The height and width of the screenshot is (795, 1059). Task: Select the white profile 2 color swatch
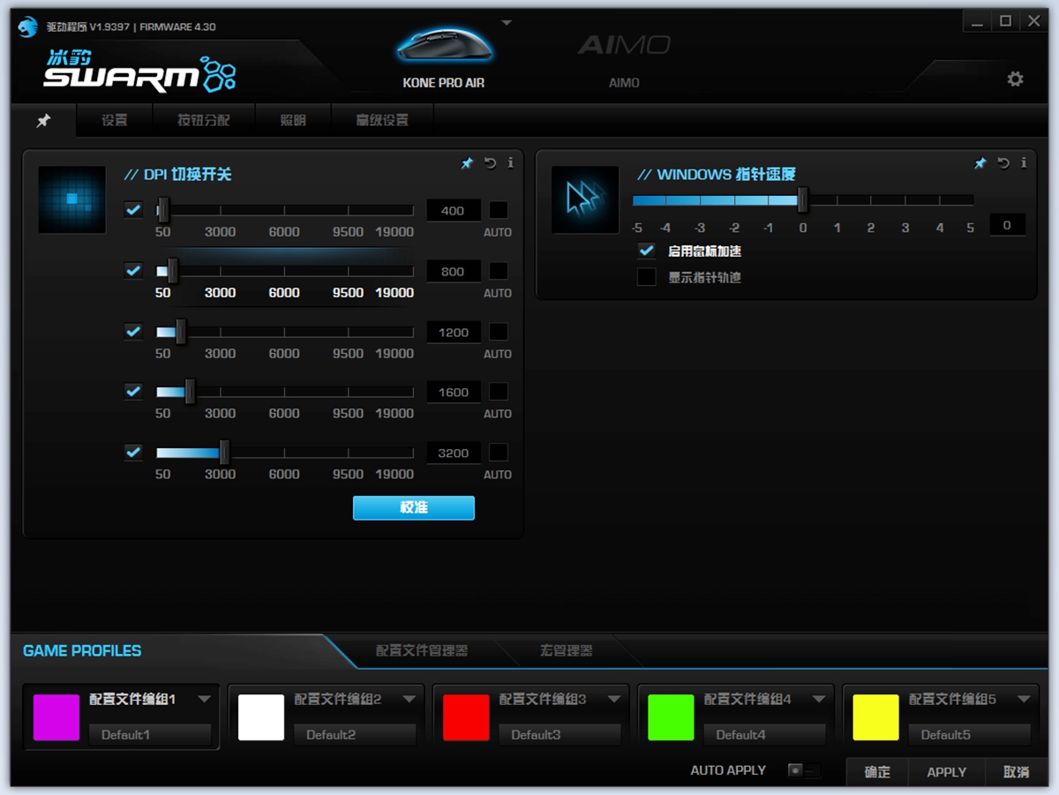(x=261, y=716)
